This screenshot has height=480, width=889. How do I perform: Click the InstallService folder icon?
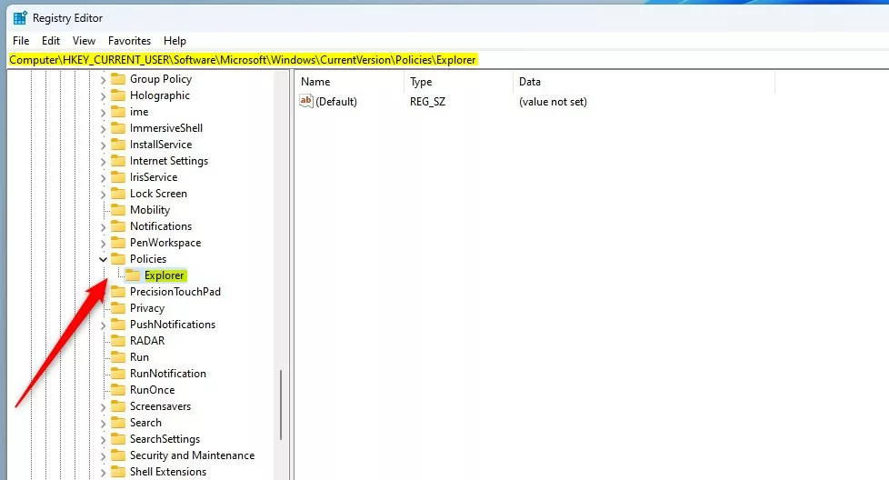coord(118,145)
